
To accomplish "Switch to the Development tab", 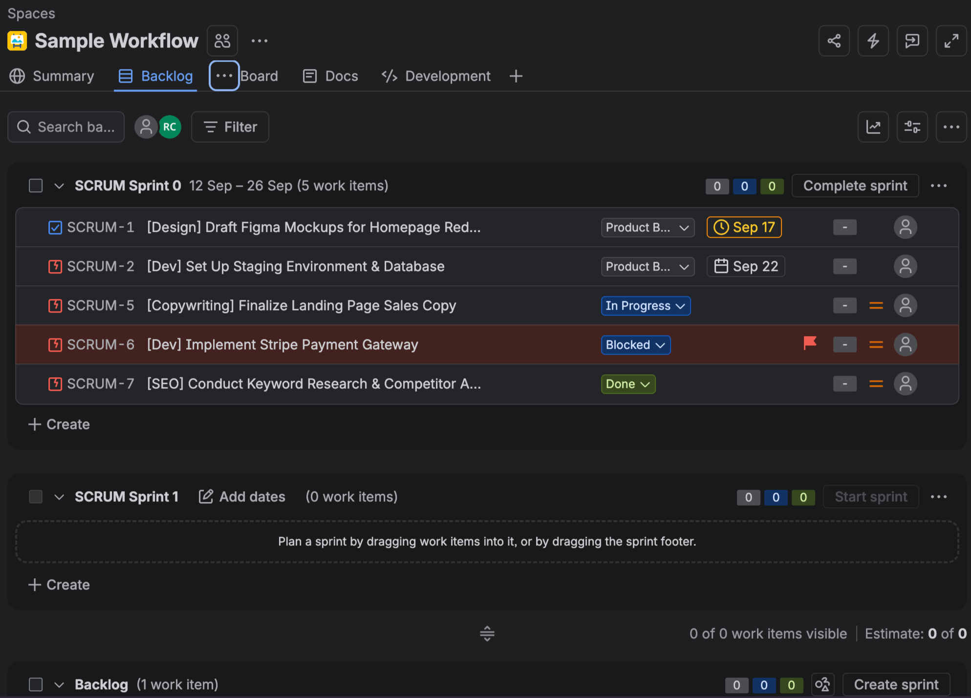I will [436, 76].
